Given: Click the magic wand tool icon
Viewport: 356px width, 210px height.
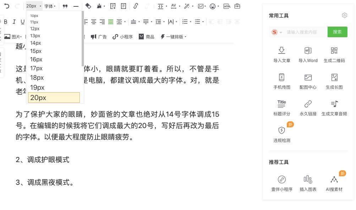Looking at the screenshot, I should (187, 6).
